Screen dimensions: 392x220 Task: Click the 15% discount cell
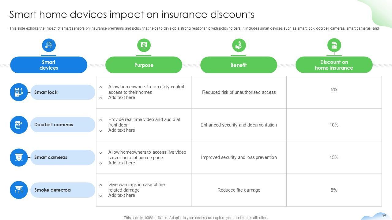pos(334,157)
